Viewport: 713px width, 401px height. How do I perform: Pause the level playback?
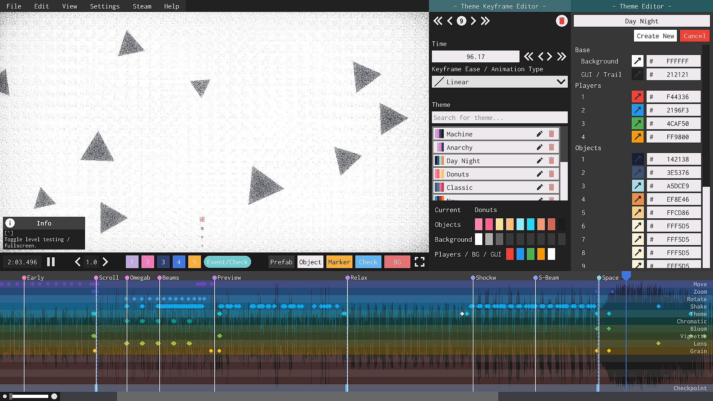coord(51,262)
